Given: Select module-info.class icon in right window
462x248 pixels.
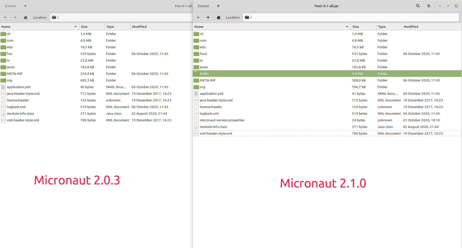Looking at the screenshot, I should [x=196, y=127].
